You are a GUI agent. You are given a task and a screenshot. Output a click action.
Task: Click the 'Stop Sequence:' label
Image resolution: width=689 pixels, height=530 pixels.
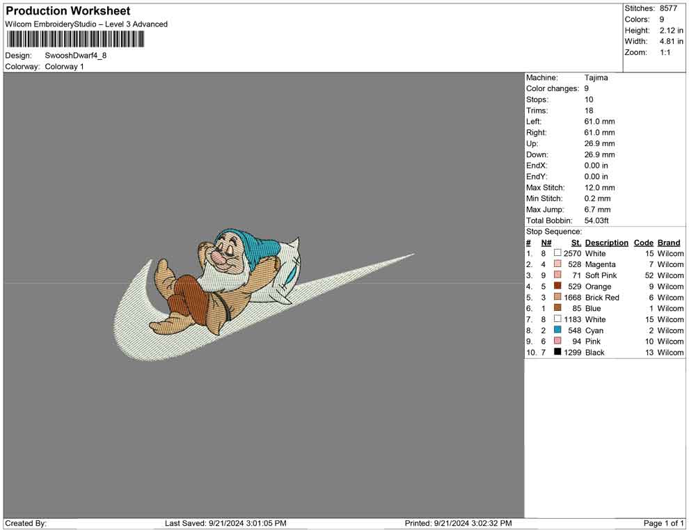pyautogui.click(x=554, y=232)
